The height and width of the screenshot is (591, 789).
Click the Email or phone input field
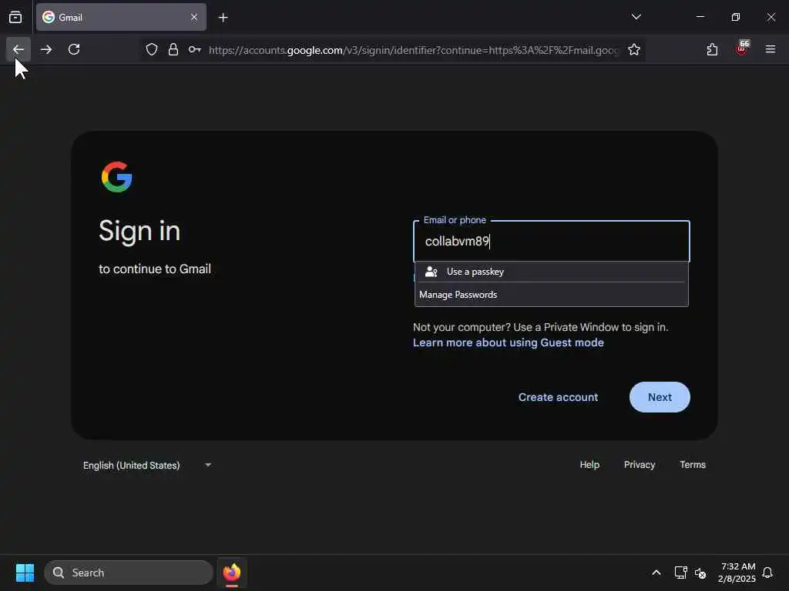(552, 241)
